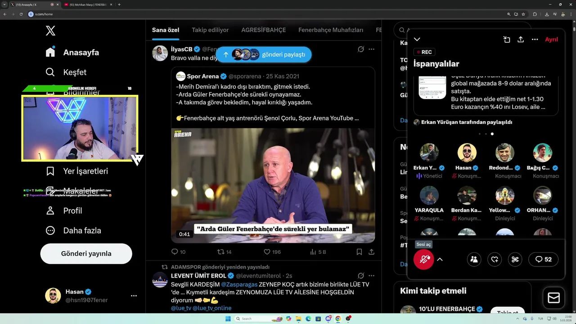Image resolution: width=576 pixels, height=324 pixels.
Task: Open @sporarena handle in quoted post
Action: click(245, 76)
